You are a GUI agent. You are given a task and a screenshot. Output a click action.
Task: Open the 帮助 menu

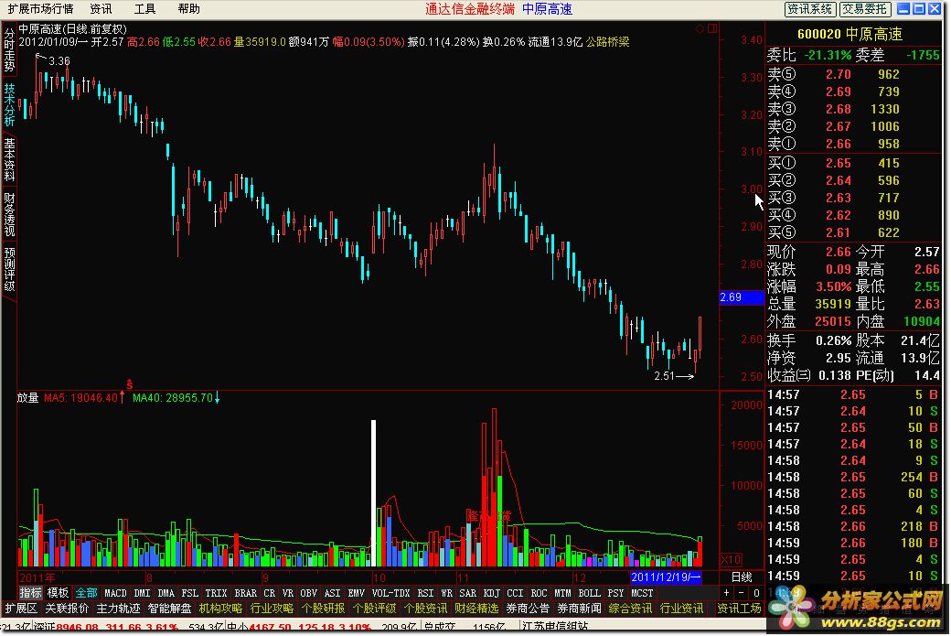coord(188,9)
